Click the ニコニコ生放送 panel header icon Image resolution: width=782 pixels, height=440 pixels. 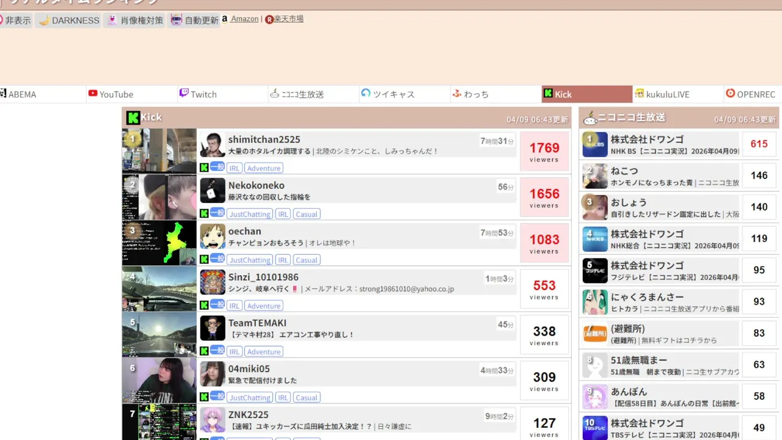click(590, 117)
